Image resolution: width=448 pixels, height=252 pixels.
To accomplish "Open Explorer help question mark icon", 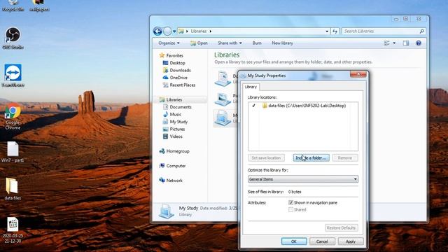I will [x=419, y=43].
